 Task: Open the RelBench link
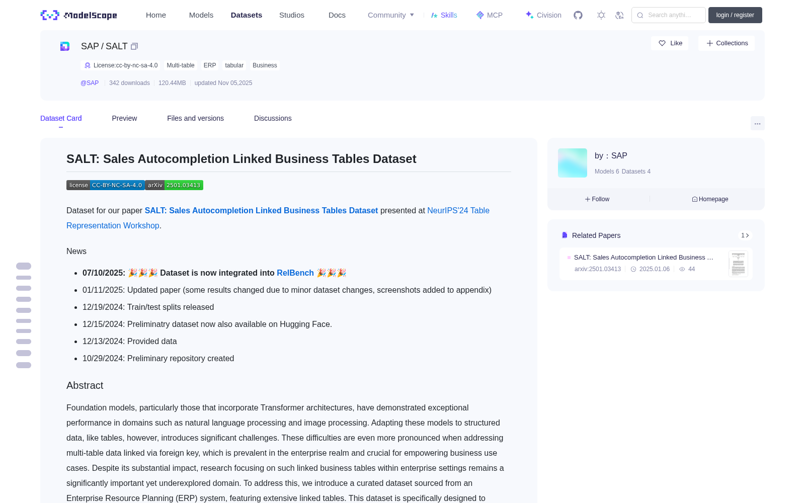[x=295, y=273]
